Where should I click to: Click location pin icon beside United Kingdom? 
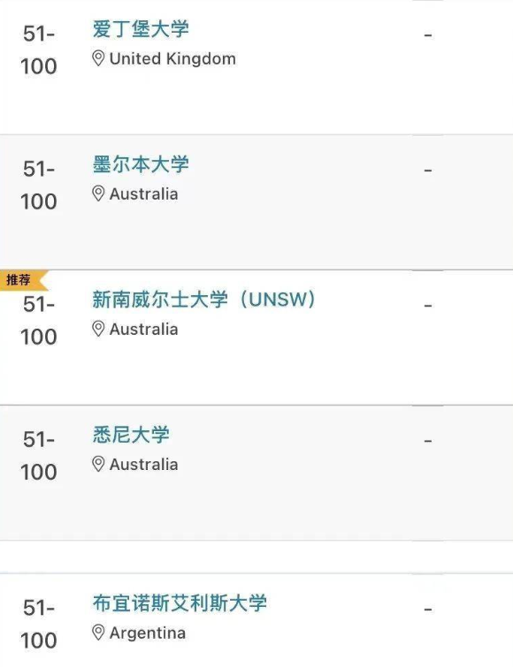(98, 58)
